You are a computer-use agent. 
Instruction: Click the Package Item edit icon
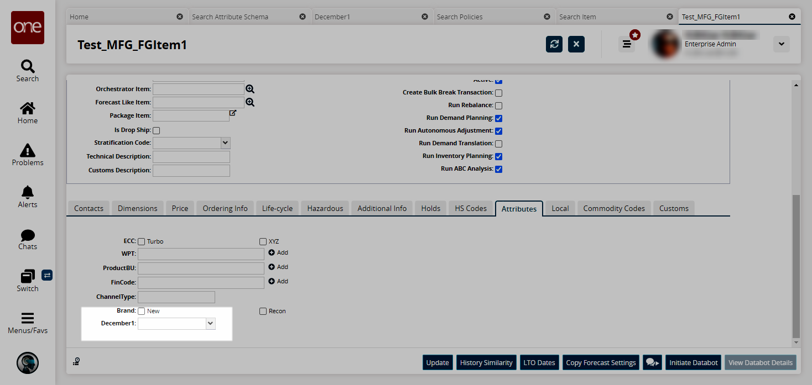point(233,113)
